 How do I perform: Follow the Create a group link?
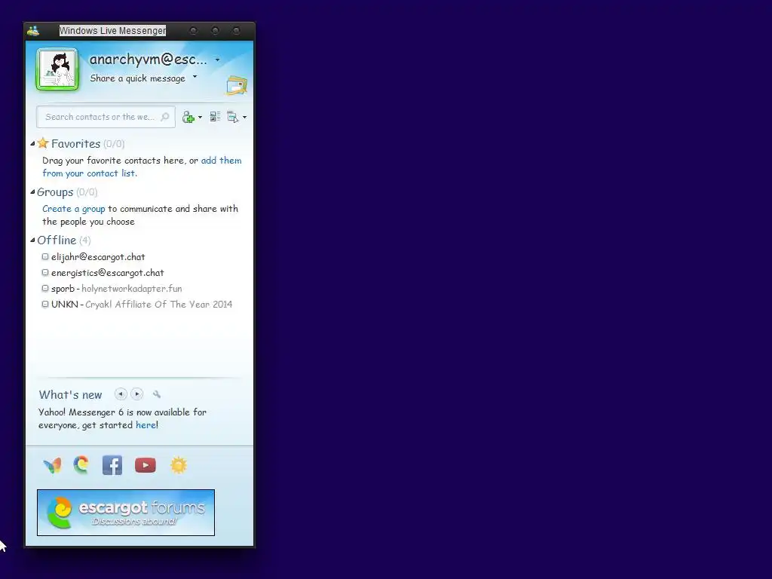[x=73, y=209]
